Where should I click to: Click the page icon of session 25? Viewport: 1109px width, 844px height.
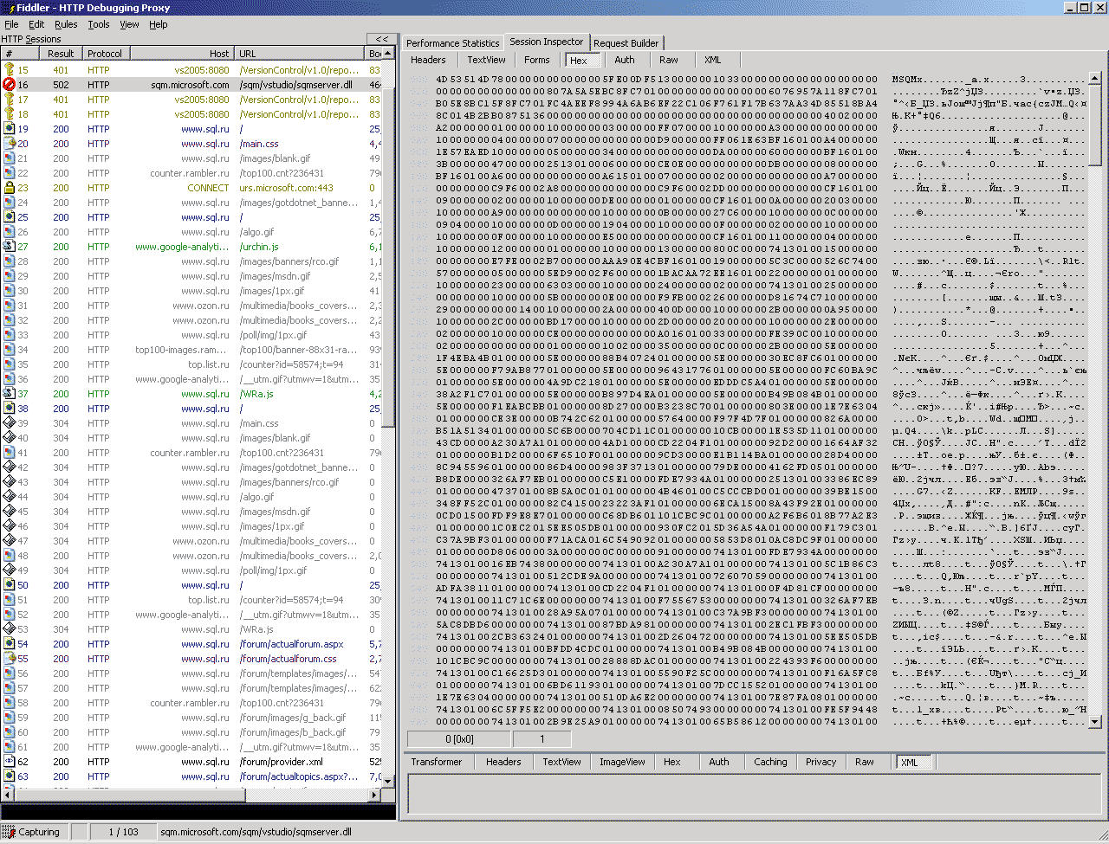[10, 217]
